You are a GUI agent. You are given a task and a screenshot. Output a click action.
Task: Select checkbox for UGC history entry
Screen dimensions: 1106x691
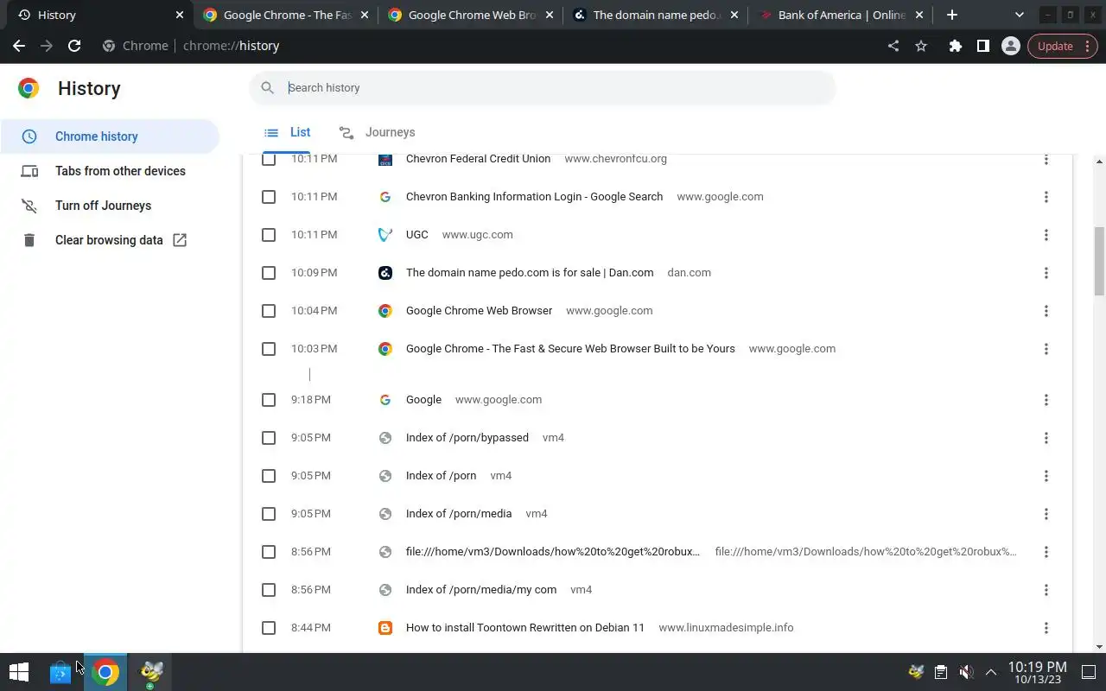pos(269,235)
